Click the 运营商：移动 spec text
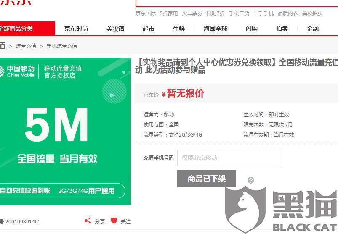The width and height of the screenshot is (338, 234). click(159, 115)
